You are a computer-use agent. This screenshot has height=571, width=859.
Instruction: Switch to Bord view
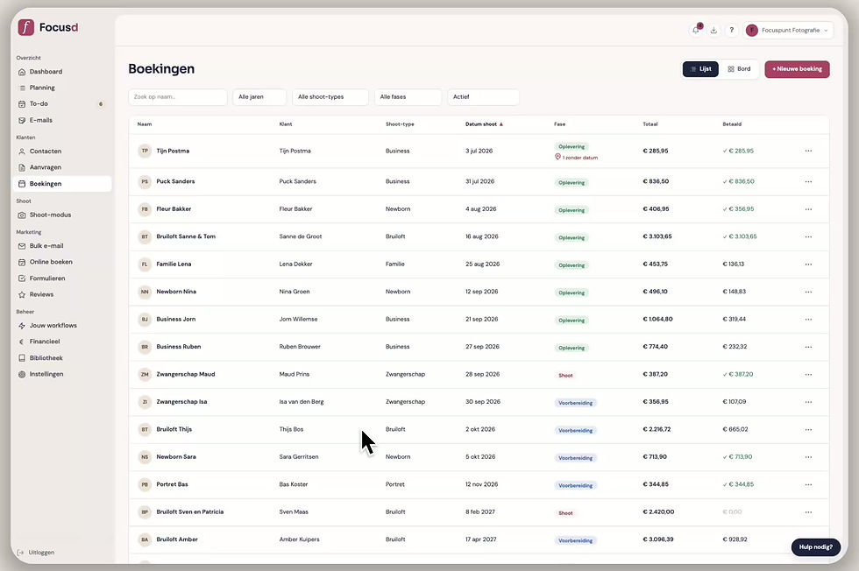pyautogui.click(x=739, y=69)
